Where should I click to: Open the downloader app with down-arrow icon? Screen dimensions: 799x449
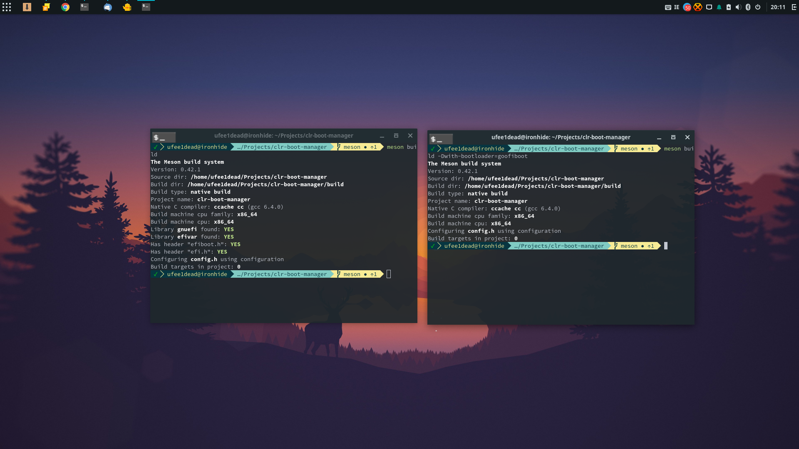click(x=27, y=7)
